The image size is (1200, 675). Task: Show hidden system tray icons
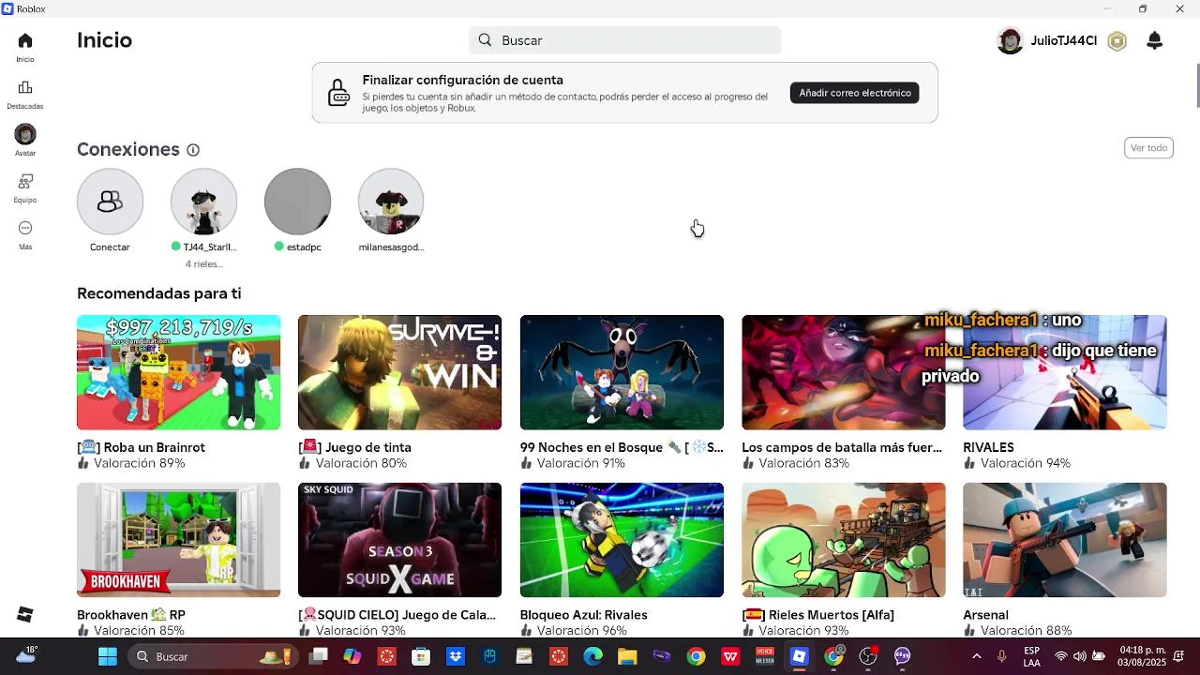pyautogui.click(x=977, y=656)
